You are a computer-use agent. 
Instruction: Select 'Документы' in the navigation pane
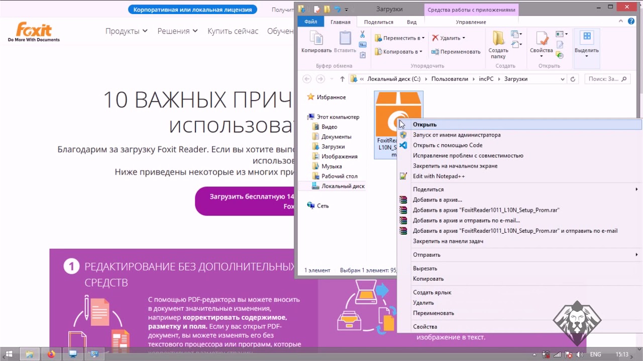[337, 137]
